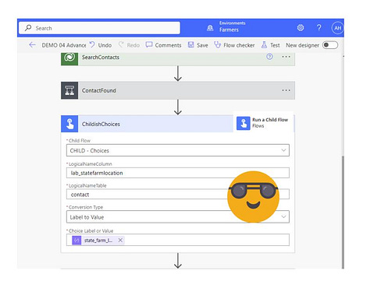Image resolution: width=370 pixels, height=281 pixels.
Task: Click the Save disk icon
Action: 191,45
